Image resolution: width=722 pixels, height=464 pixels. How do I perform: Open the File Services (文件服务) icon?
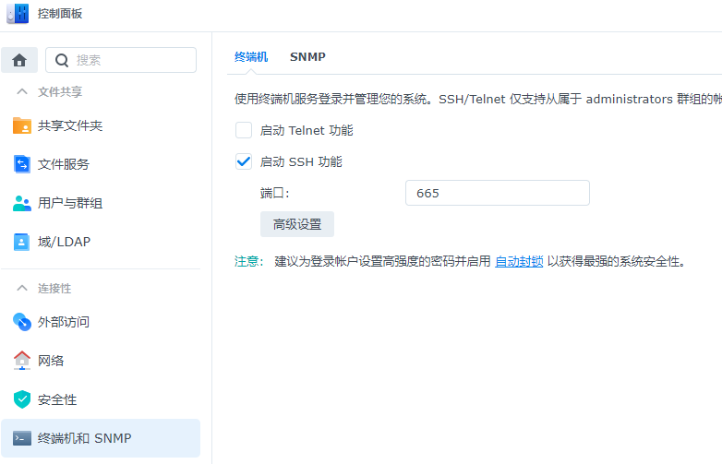22,164
